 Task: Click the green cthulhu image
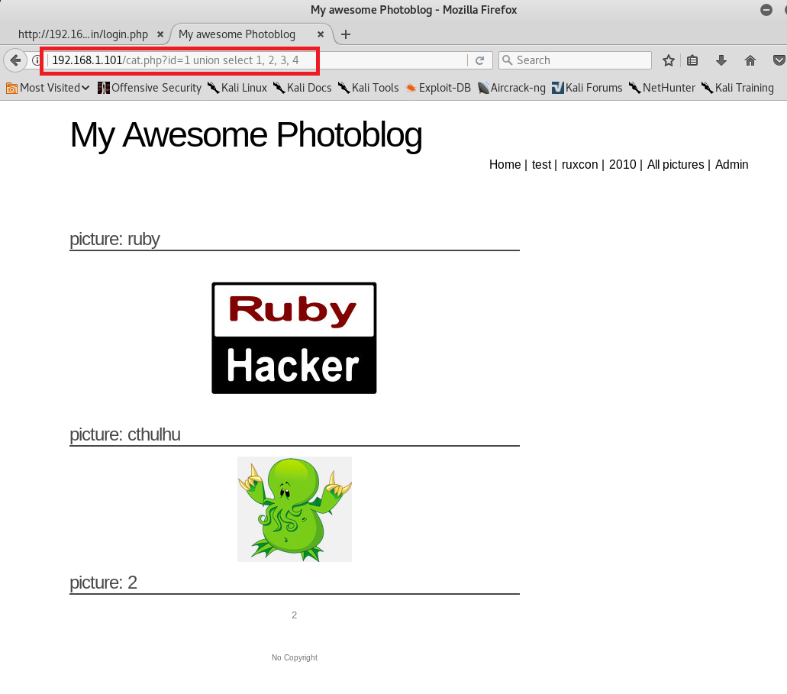[295, 509]
